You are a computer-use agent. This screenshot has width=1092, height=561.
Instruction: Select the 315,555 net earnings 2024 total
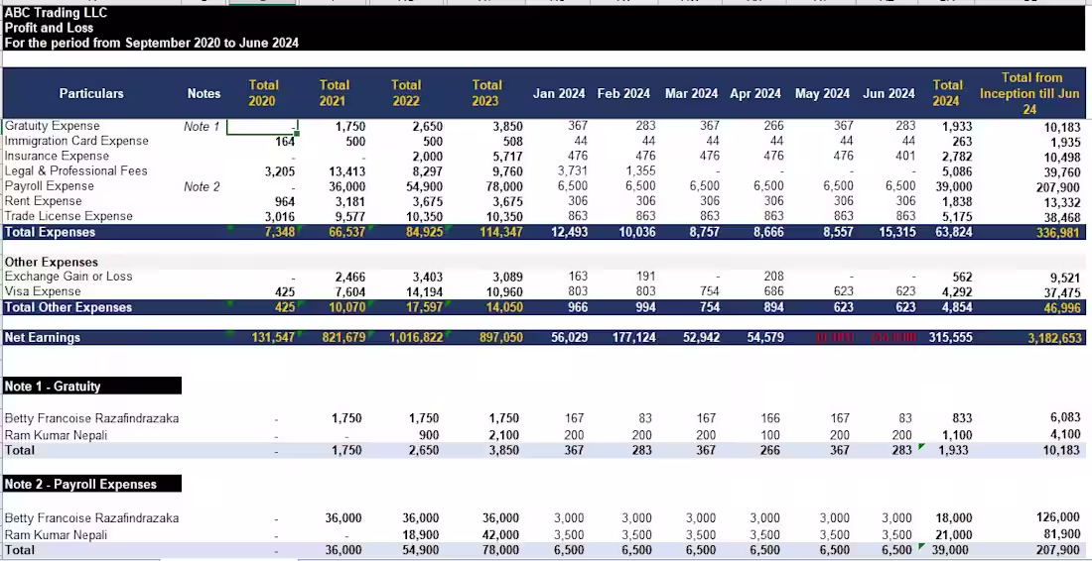point(950,337)
